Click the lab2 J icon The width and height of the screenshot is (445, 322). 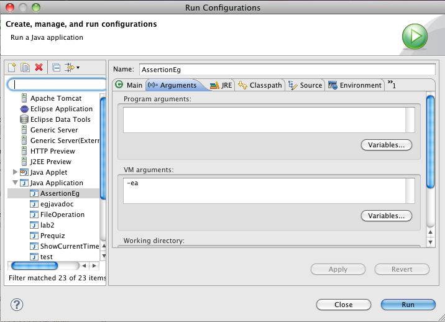34,225
